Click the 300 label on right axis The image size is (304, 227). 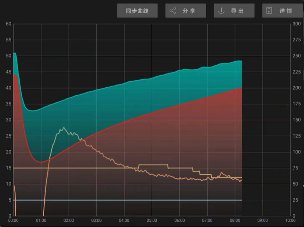click(x=297, y=24)
